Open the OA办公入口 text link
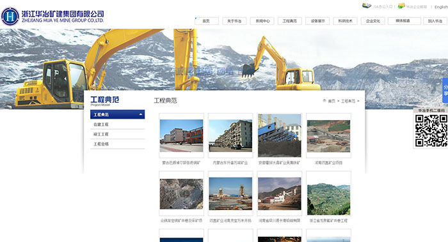 (x=383, y=7)
